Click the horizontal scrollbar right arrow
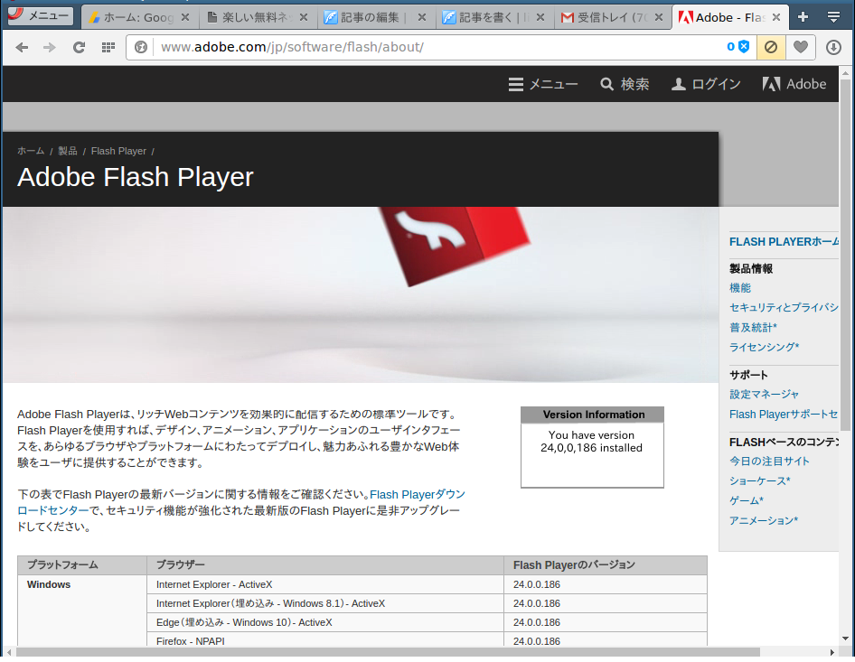Screen dimensions: 855x662 pos(832,652)
